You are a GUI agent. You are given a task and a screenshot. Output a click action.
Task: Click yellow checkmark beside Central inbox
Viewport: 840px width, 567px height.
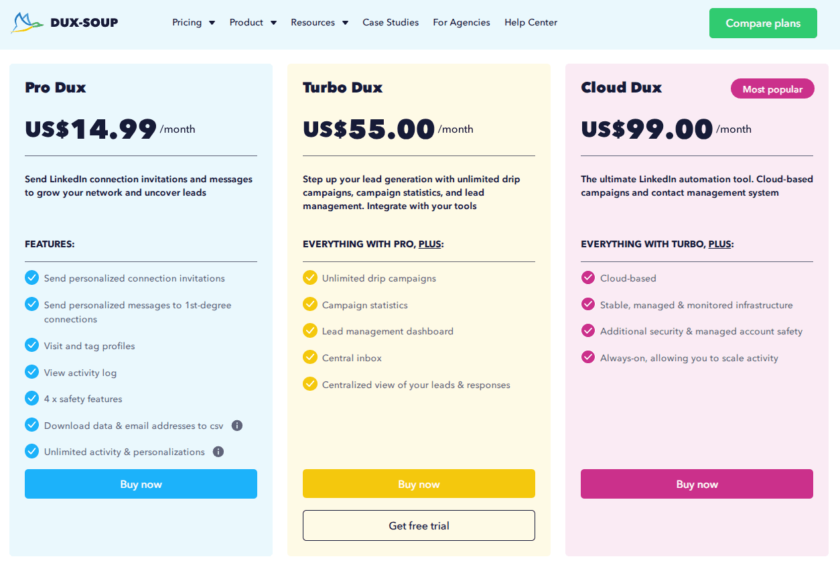click(309, 357)
